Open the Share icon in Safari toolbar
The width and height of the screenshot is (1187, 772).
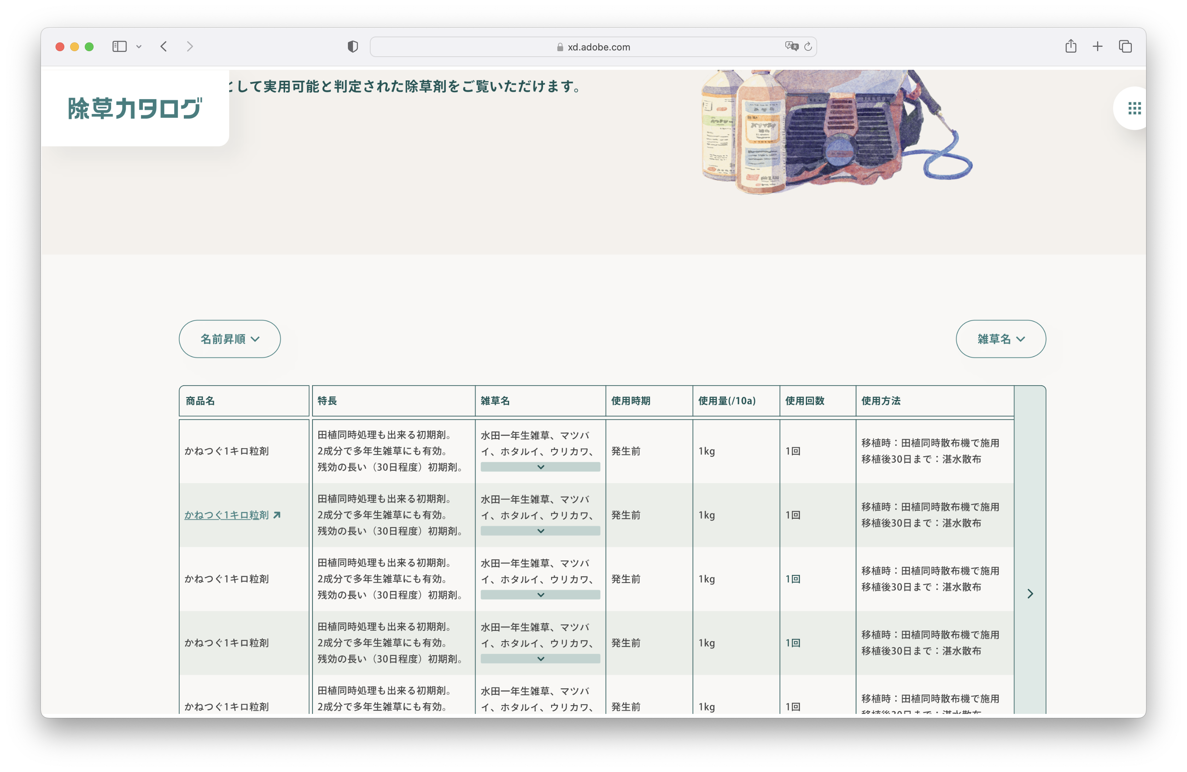point(1070,46)
